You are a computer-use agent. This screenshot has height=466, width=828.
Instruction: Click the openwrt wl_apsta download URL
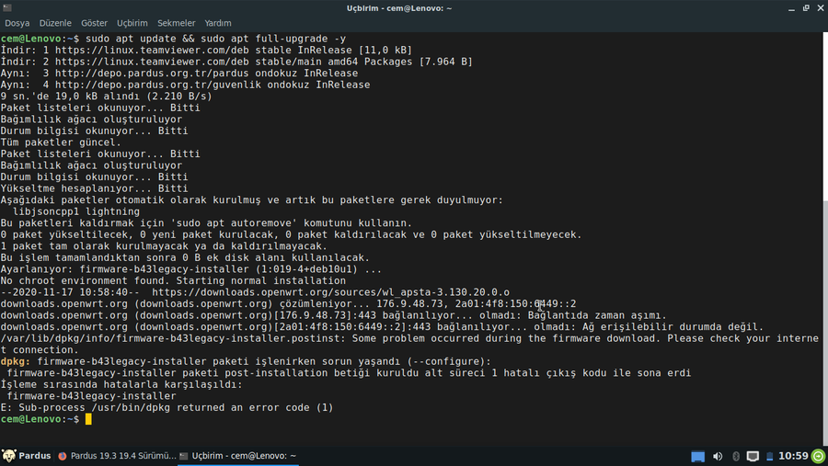(x=330, y=292)
